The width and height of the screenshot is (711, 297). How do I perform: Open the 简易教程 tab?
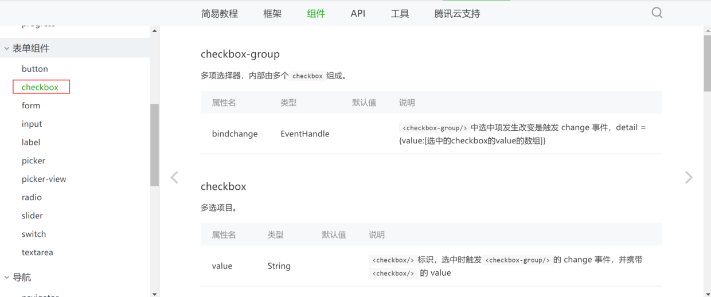pyautogui.click(x=220, y=14)
